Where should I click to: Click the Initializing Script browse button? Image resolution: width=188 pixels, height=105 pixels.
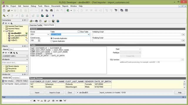(x=183, y=34)
